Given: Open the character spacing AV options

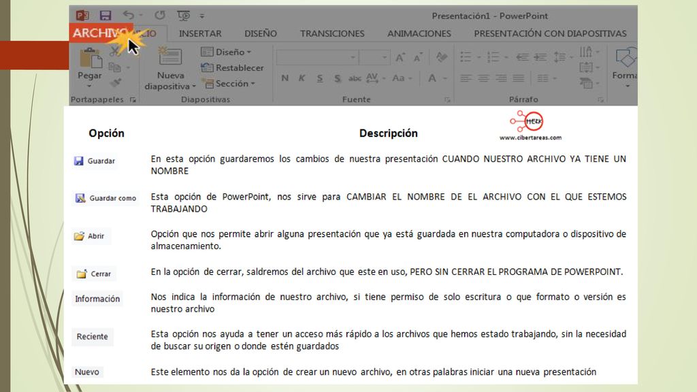Looking at the screenshot, I should 372,78.
